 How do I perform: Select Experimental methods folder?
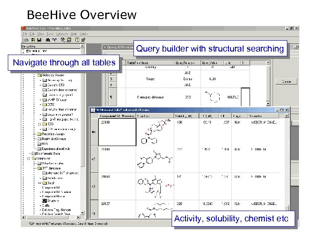tap(56, 149)
